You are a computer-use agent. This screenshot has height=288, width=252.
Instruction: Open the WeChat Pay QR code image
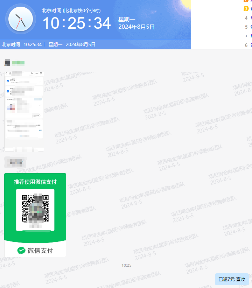[x=35, y=209]
